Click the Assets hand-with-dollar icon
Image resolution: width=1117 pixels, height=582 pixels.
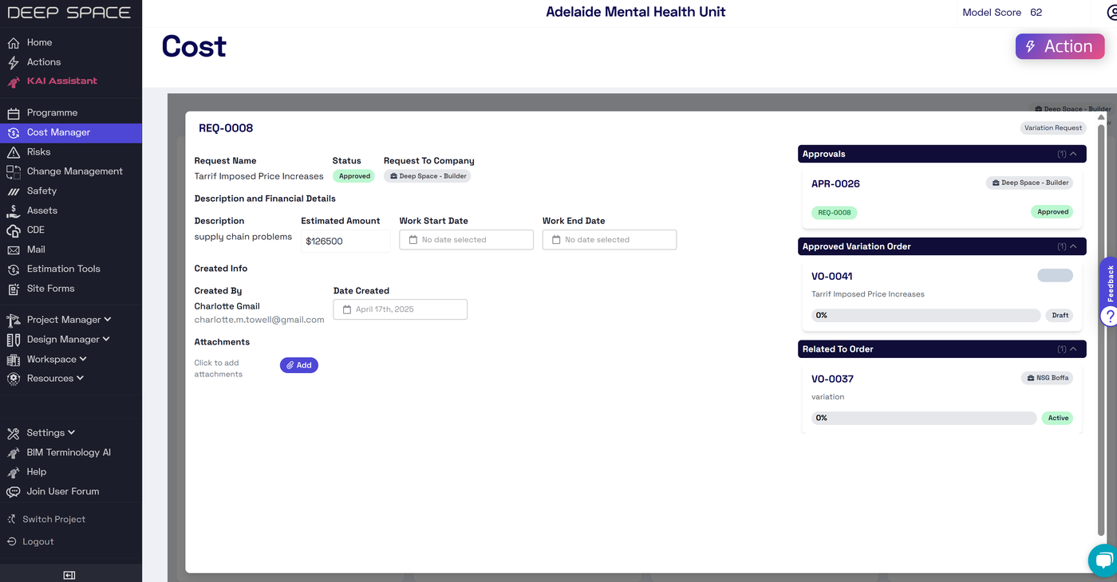click(14, 210)
